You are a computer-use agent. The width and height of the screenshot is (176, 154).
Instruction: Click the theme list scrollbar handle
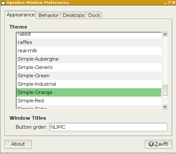(165, 90)
